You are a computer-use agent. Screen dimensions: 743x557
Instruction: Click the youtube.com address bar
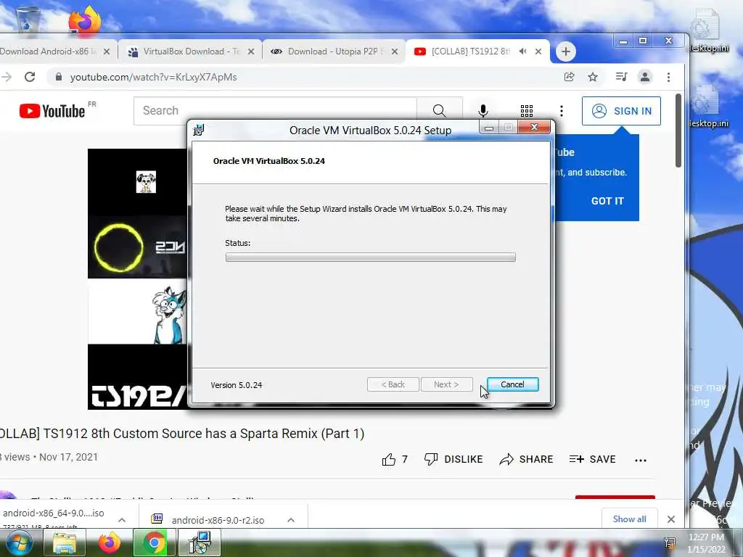pos(303,77)
